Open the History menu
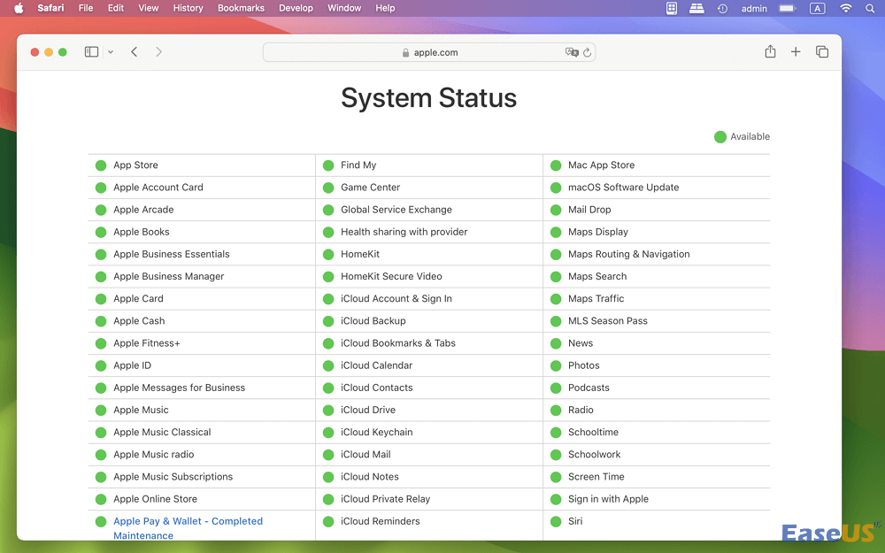This screenshot has width=885, height=553. [188, 8]
